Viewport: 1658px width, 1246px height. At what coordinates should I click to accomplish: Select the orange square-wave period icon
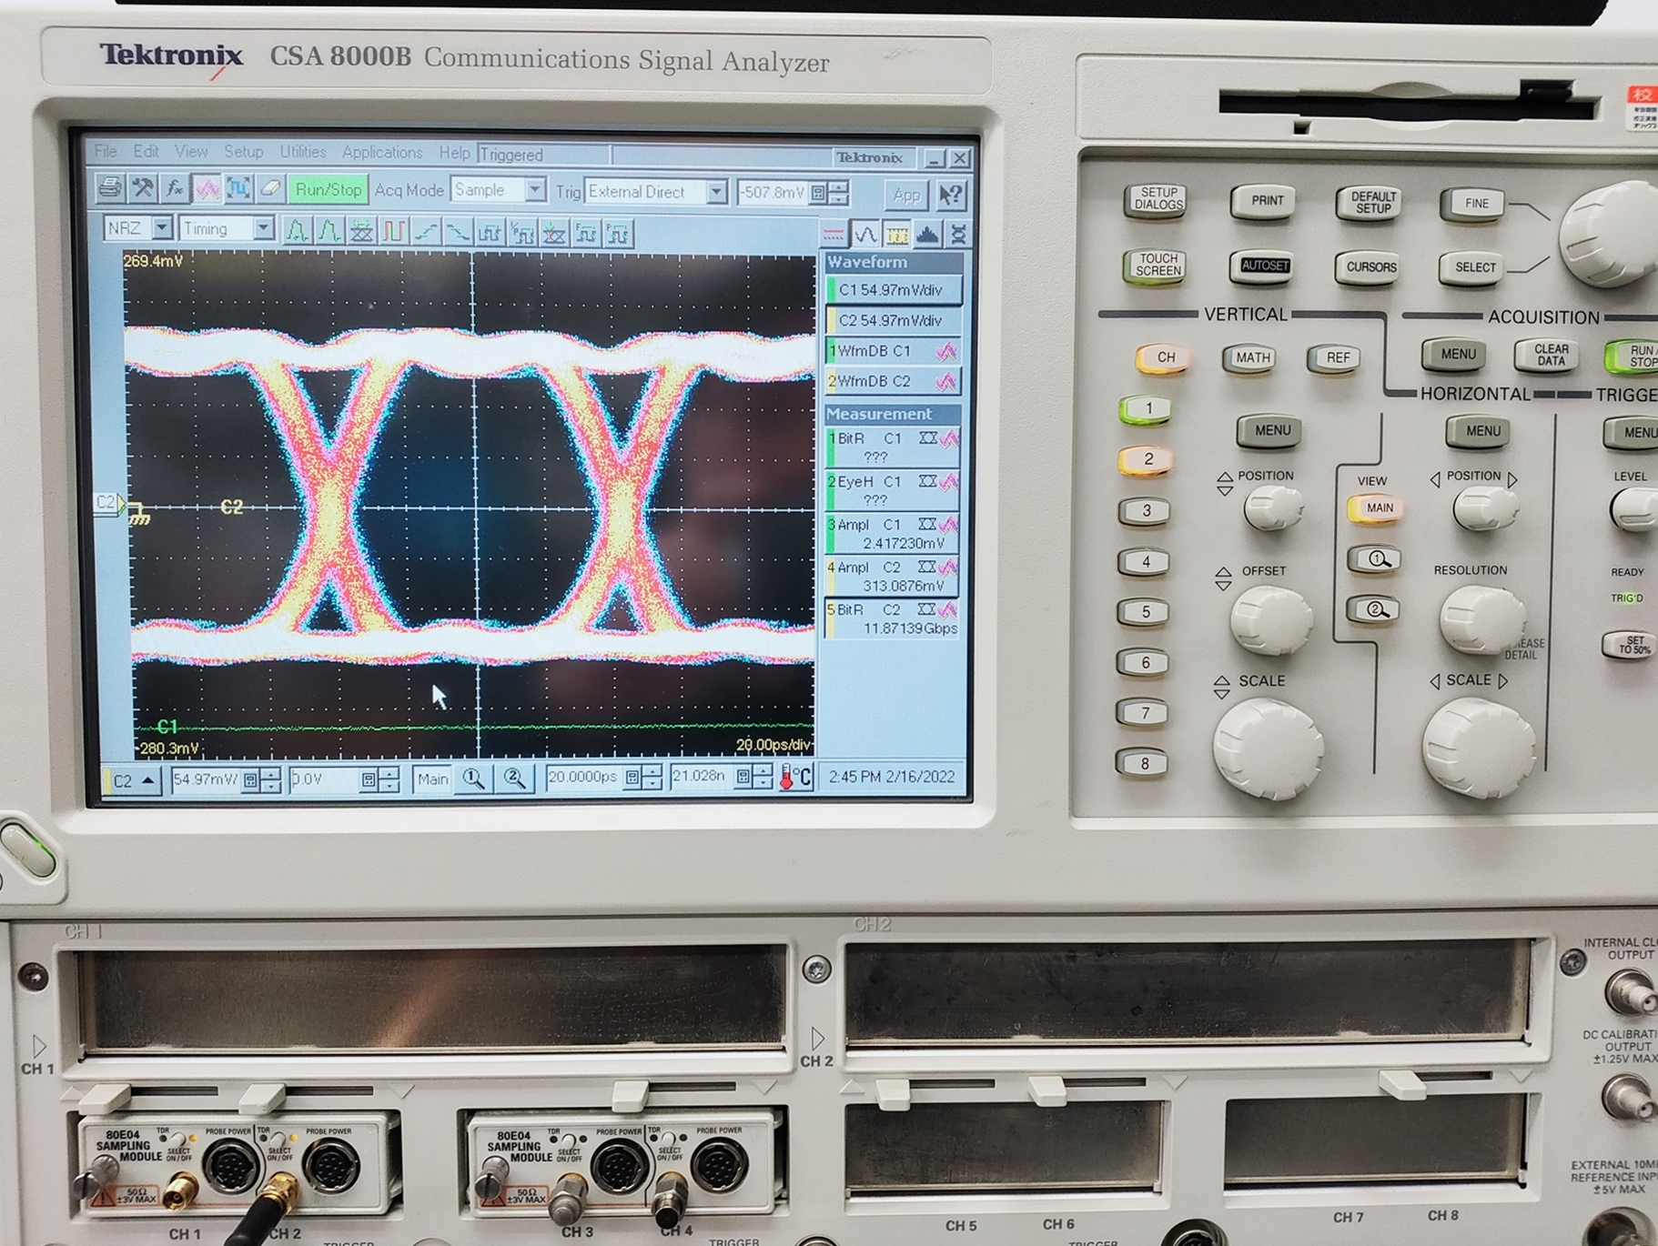click(393, 233)
